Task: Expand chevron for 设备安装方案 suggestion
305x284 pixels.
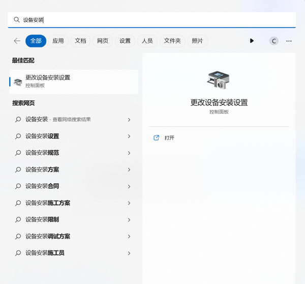Action: [x=129, y=169]
